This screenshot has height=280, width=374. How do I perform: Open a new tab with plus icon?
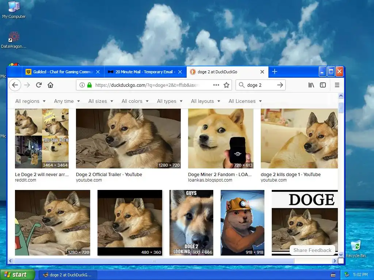click(x=275, y=72)
